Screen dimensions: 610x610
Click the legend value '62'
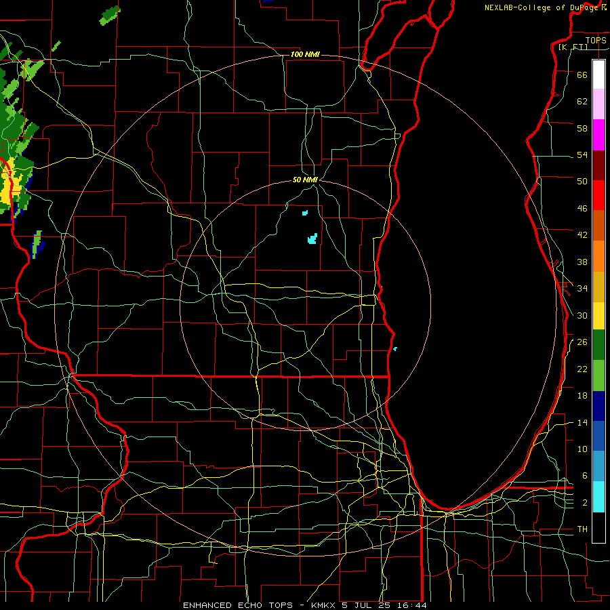pyautogui.click(x=582, y=102)
